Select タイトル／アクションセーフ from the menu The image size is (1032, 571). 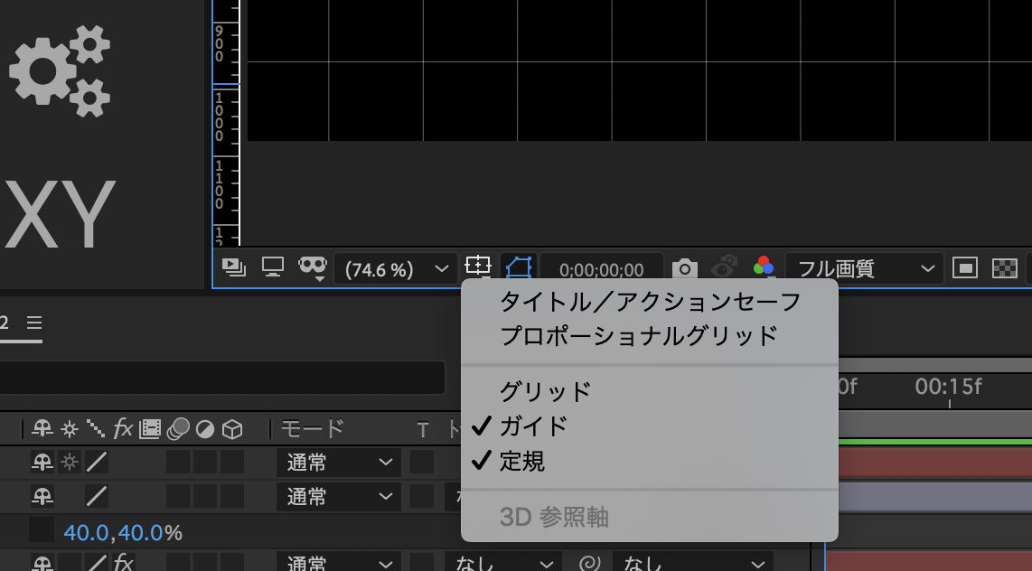tap(649, 302)
